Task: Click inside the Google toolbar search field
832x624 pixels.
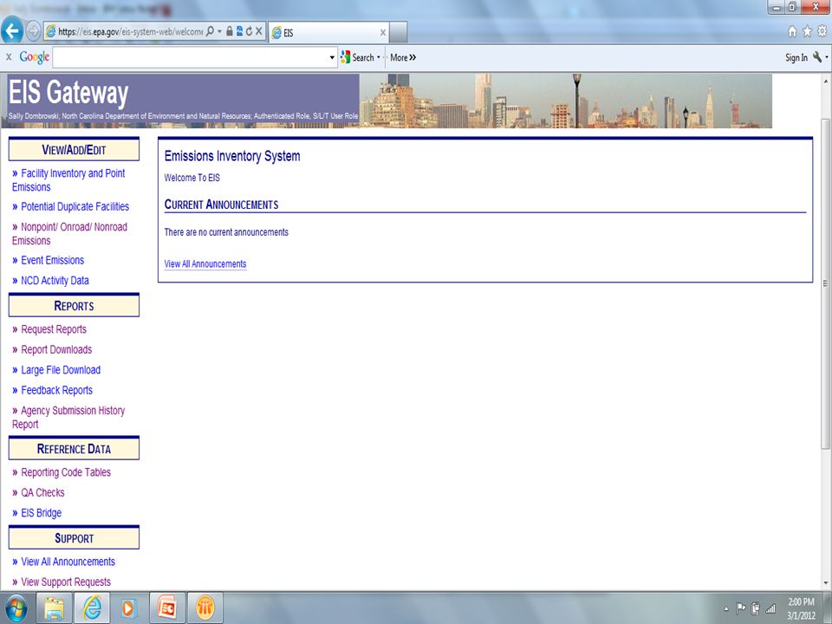Action: click(190, 57)
